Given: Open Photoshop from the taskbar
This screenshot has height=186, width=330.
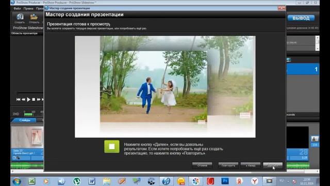Looking at the screenshot, I should coord(225,181).
